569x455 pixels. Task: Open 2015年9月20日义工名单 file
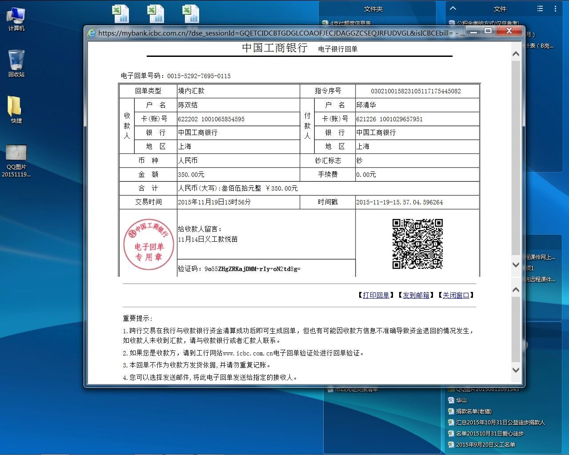tap(482, 445)
